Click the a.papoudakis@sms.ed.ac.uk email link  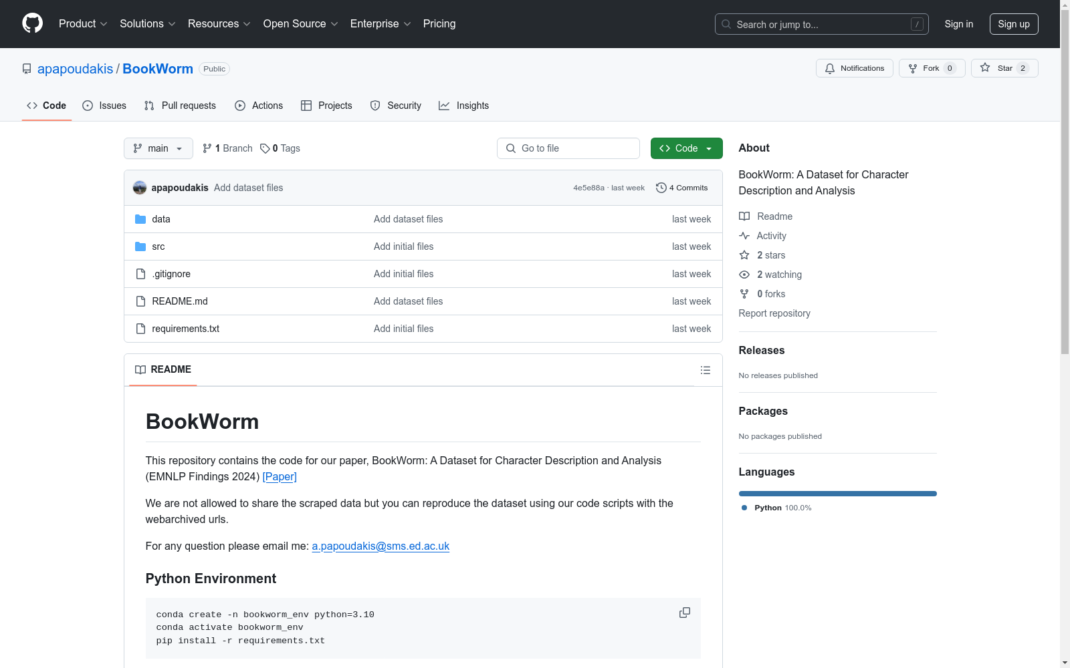(381, 546)
